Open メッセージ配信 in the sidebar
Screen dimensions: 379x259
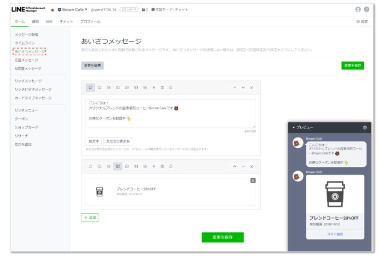[x=26, y=35]
